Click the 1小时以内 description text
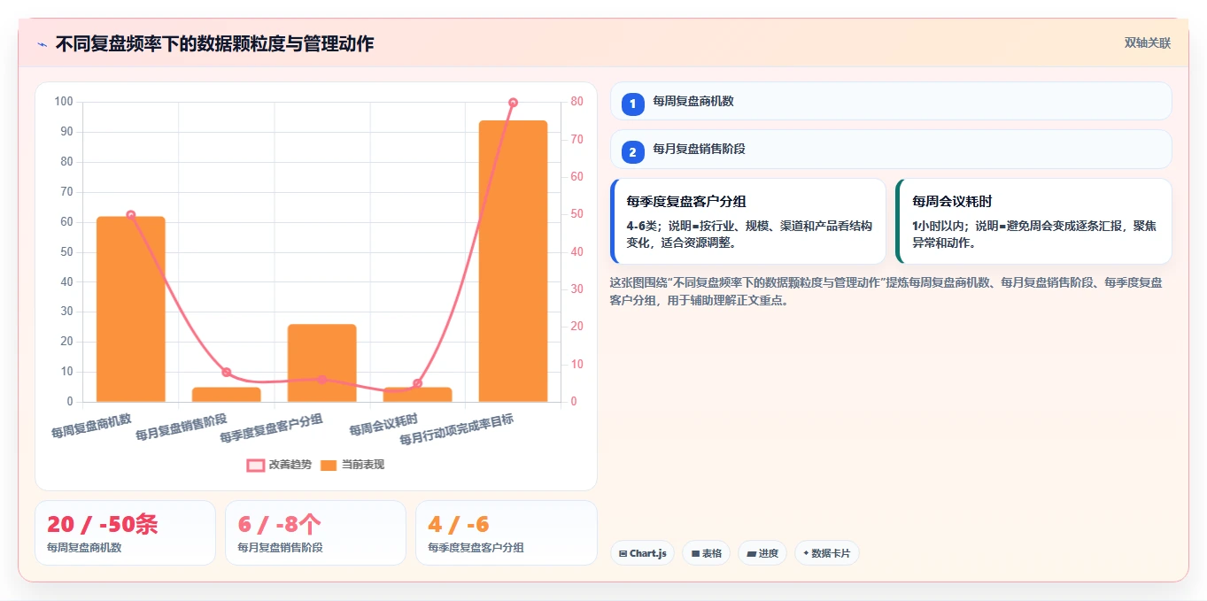Viewport: 1207px width, 601px height. (x=1034, y=234)
